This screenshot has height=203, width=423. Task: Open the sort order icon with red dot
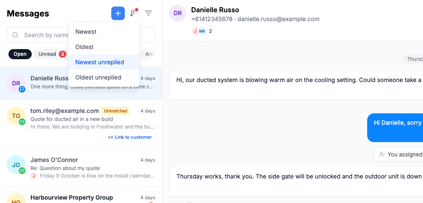point(133,13)
